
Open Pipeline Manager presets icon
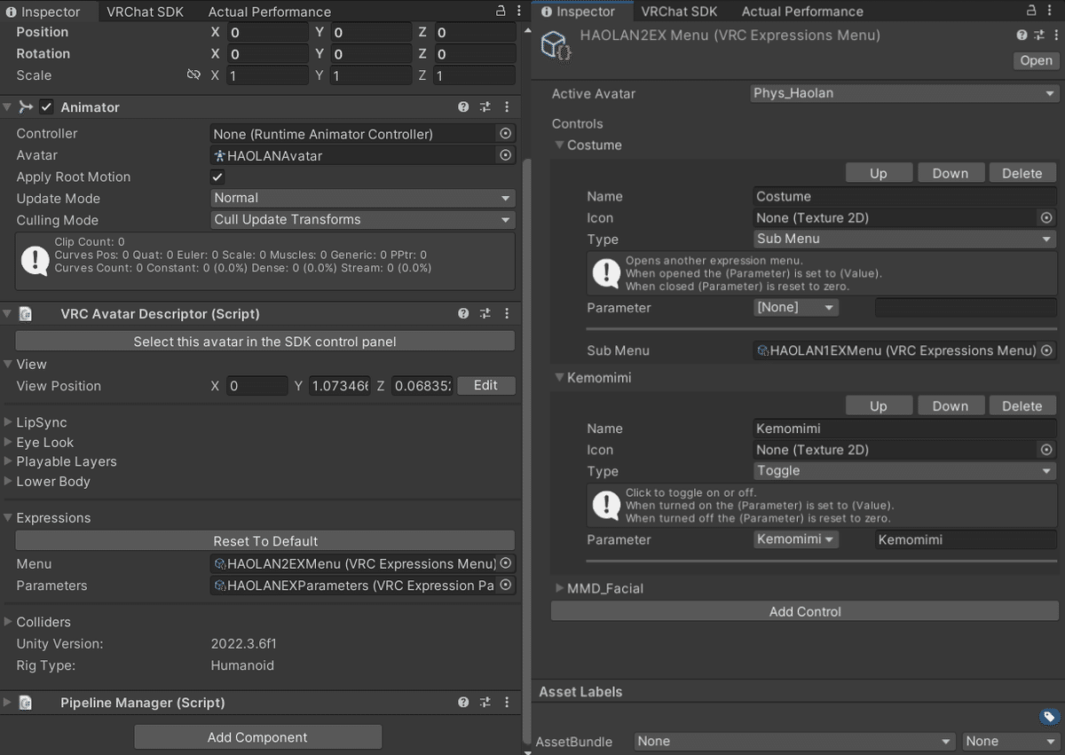point(485,703)
